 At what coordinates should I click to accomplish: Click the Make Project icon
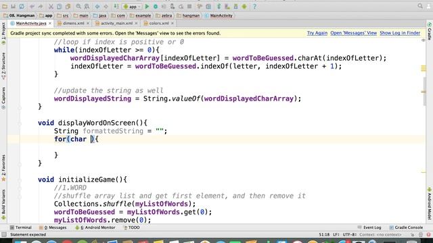(x=116, y=6)
